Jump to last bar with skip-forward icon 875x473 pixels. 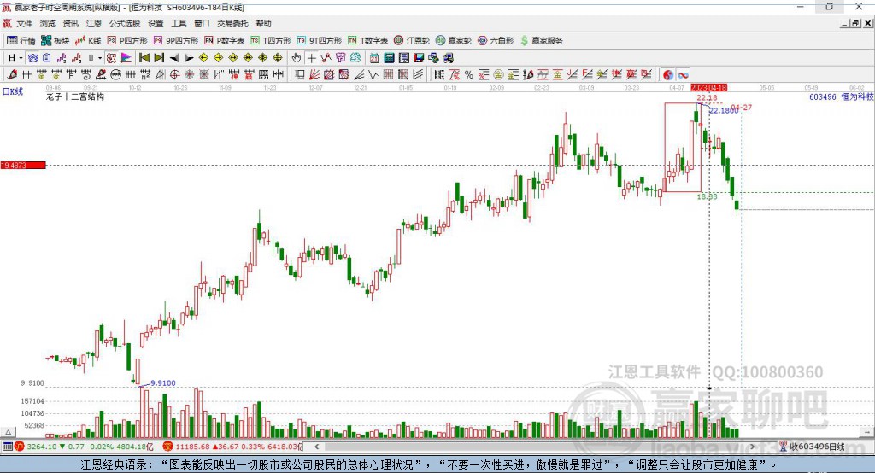pos(159,58)
